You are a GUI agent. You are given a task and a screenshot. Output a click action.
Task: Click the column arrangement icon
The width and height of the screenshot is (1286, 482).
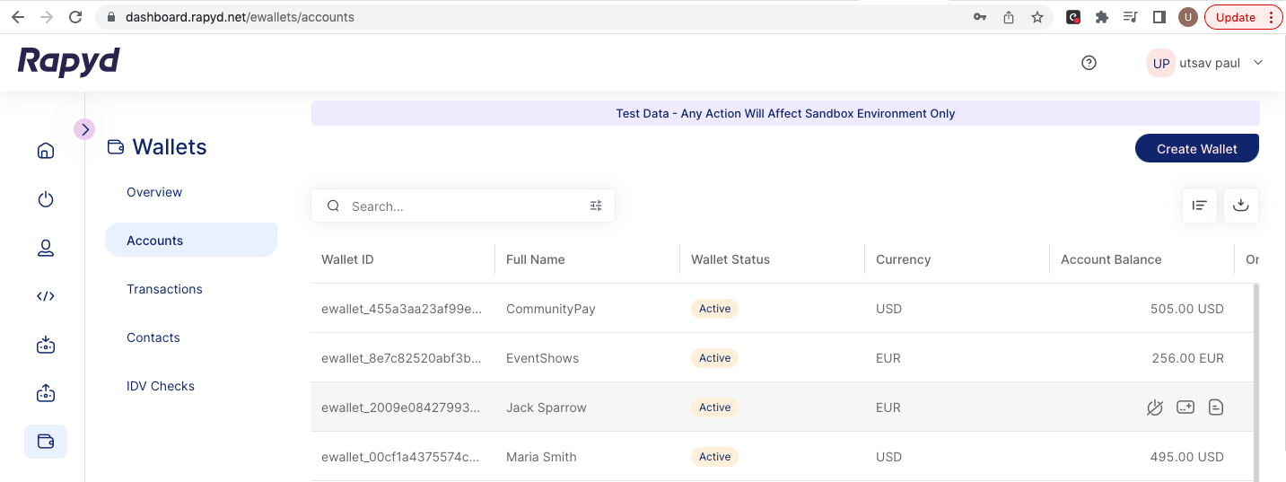pyautogui.click(x=1199, y=206)
